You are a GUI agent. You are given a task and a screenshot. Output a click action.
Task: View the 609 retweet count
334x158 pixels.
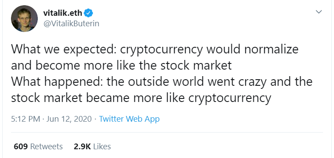click(21, 147)
